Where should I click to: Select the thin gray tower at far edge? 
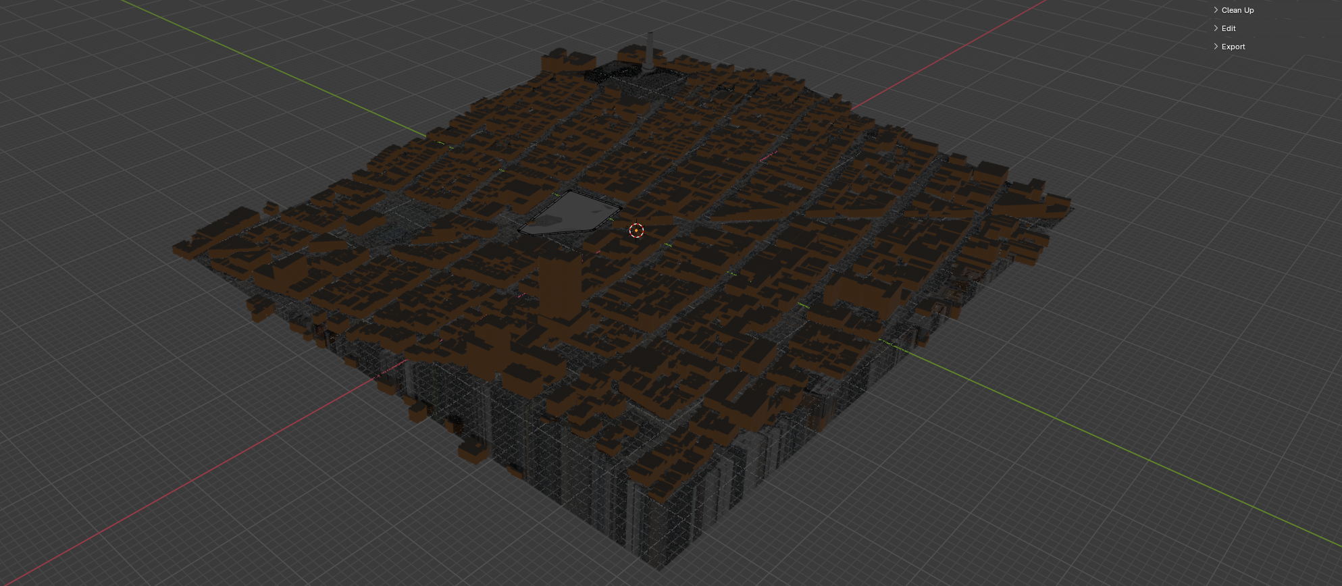[650, 50]
